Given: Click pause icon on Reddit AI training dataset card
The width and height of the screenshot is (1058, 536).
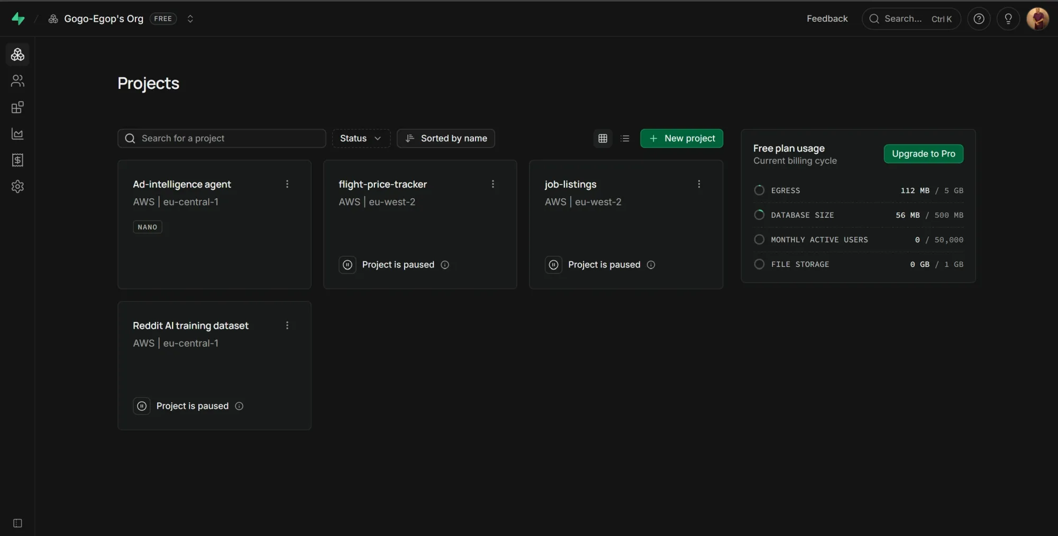Looking at the screenshot, I should point(142,406).
